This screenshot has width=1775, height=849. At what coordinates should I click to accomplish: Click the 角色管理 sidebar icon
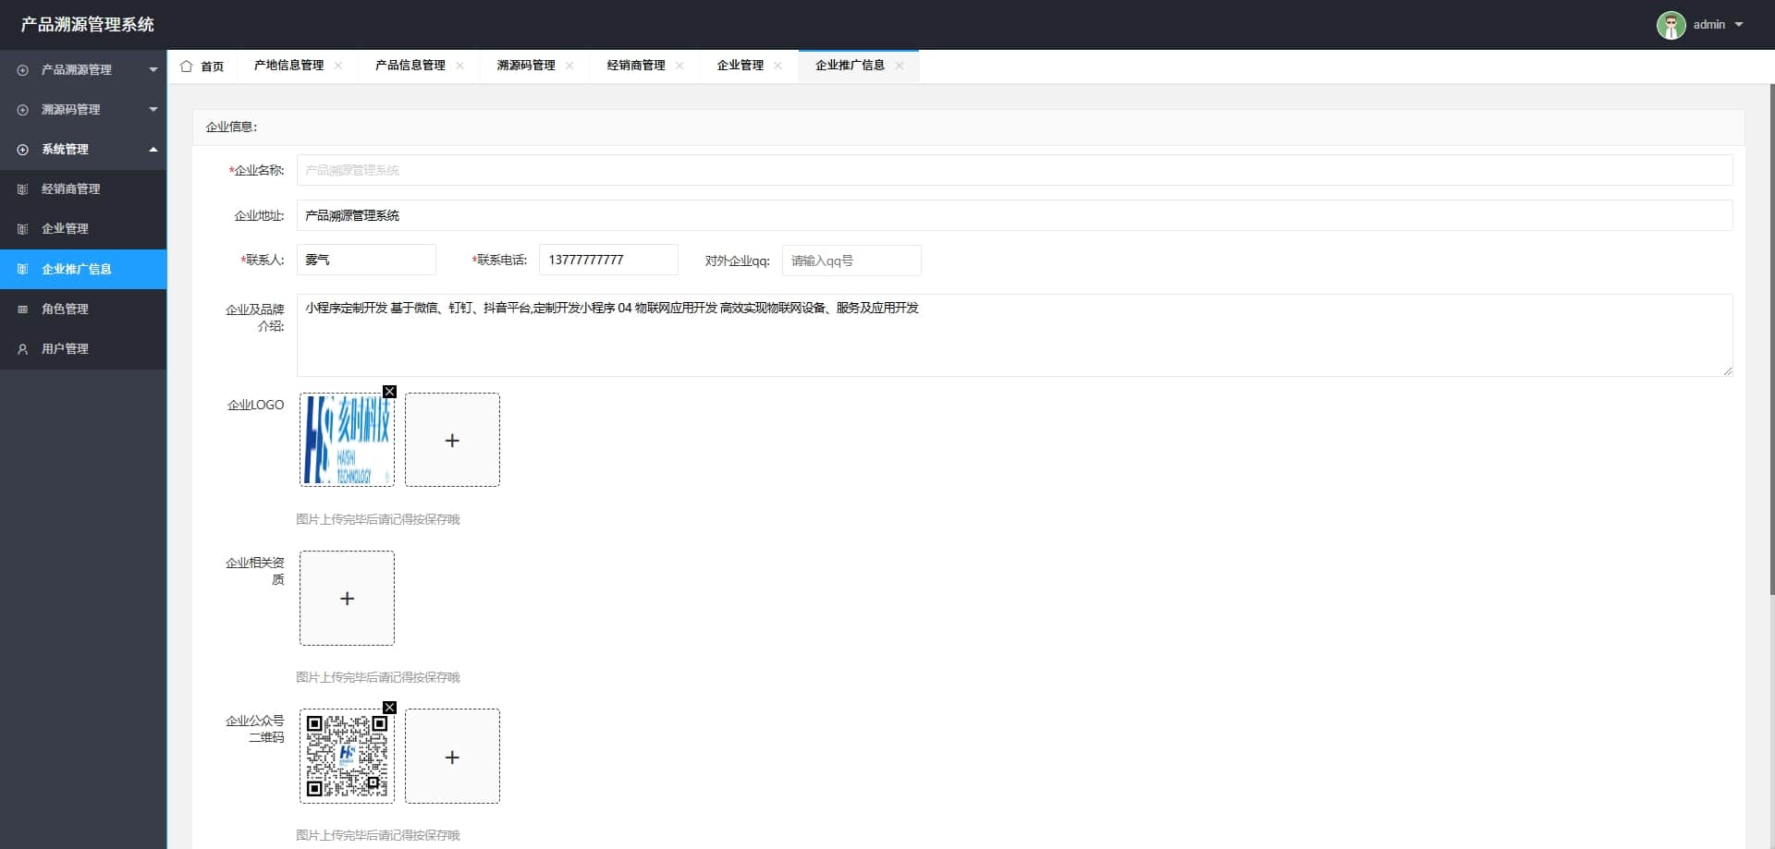point(23,309)
